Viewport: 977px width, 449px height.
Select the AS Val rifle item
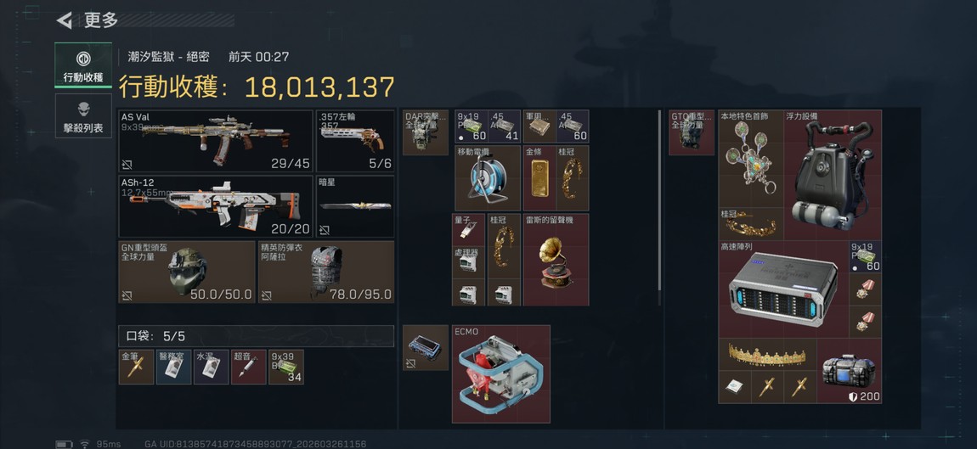click(x=216, y=142)
